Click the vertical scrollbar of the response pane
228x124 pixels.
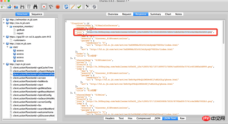click(223, 32)
